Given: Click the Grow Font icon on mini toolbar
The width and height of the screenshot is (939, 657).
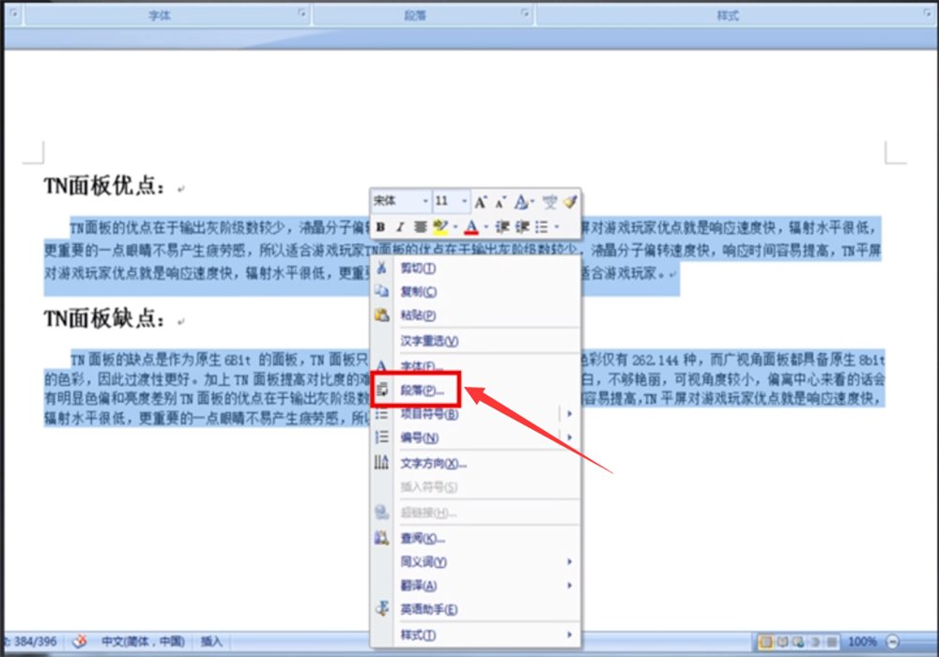Looking at the screenshot, I should tap(479, 200).
